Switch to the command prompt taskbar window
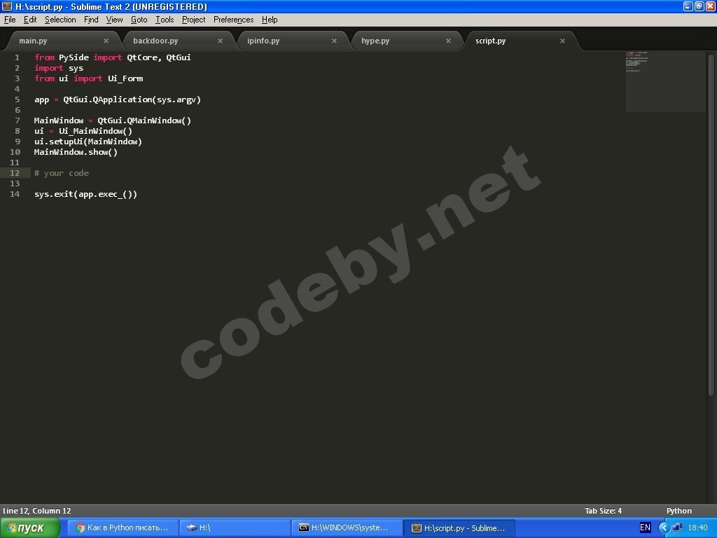The height and width of the screenshot is (538, 717). 347,528
